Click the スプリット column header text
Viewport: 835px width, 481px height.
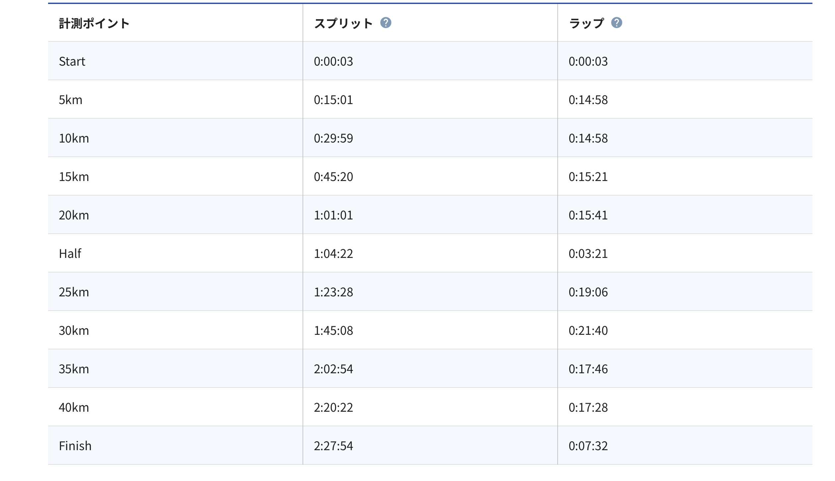pos(343,24)
